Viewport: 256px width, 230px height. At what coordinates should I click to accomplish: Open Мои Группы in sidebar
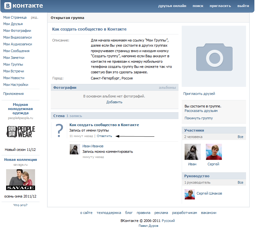coord(13,65)
